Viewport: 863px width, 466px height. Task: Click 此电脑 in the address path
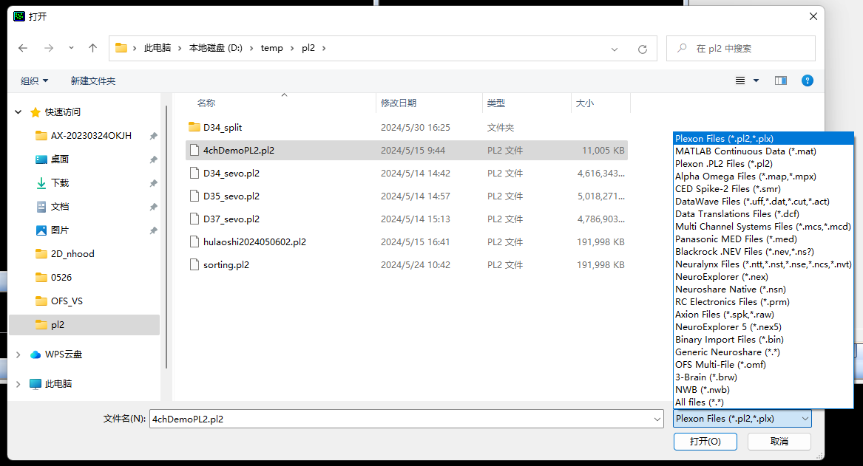(158, 48)
